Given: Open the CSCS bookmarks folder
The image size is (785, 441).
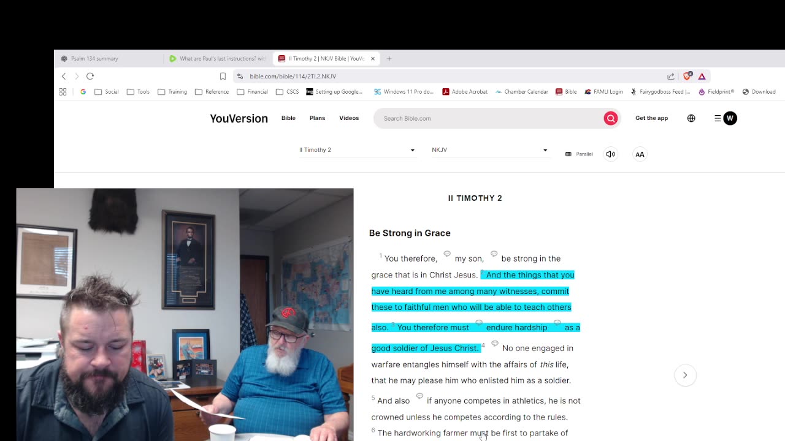Looking at the screenshot, I should 288,92.
